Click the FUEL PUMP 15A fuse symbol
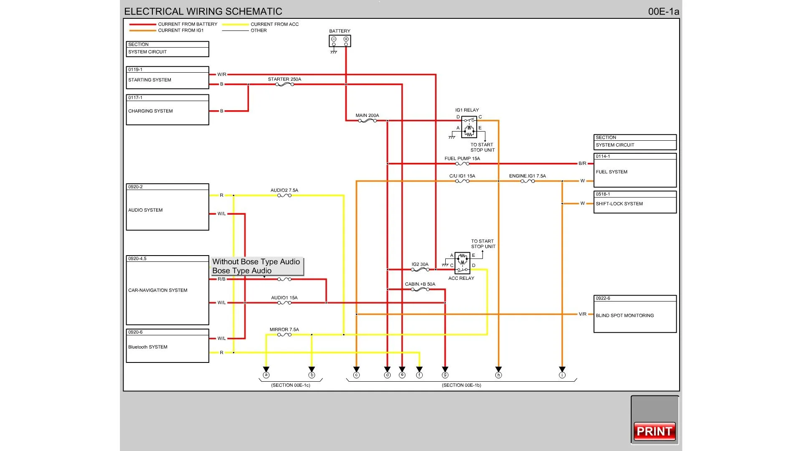Screen dimensions: 802x451 click(x=462, y=164)
